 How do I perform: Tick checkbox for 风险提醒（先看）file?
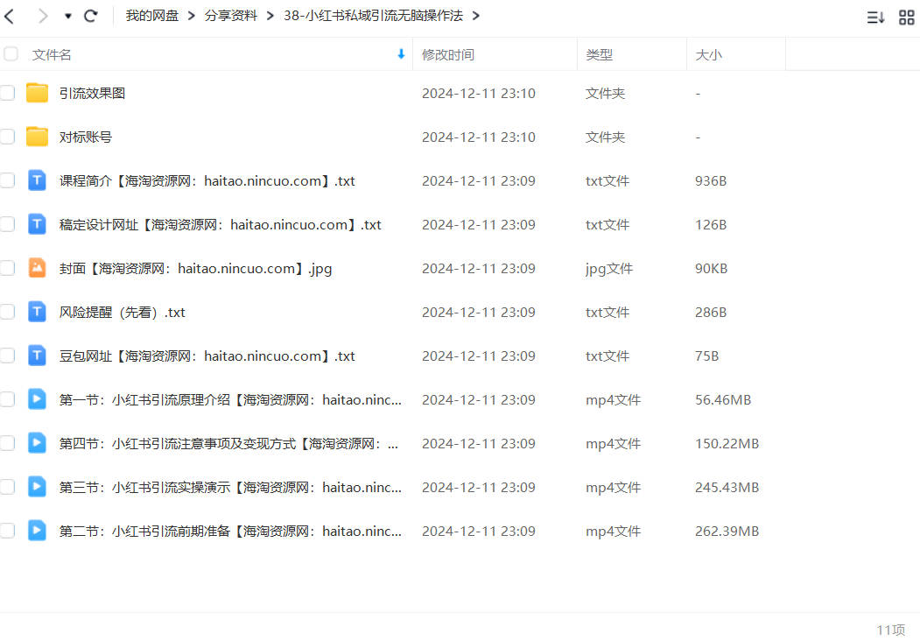click(7, 312)
